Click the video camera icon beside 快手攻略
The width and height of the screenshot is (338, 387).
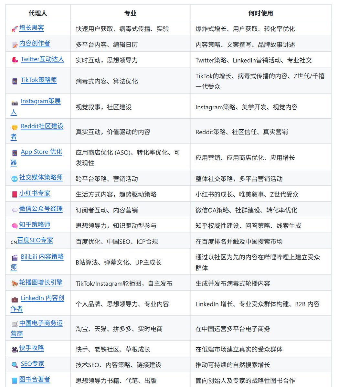click(15, 349)
